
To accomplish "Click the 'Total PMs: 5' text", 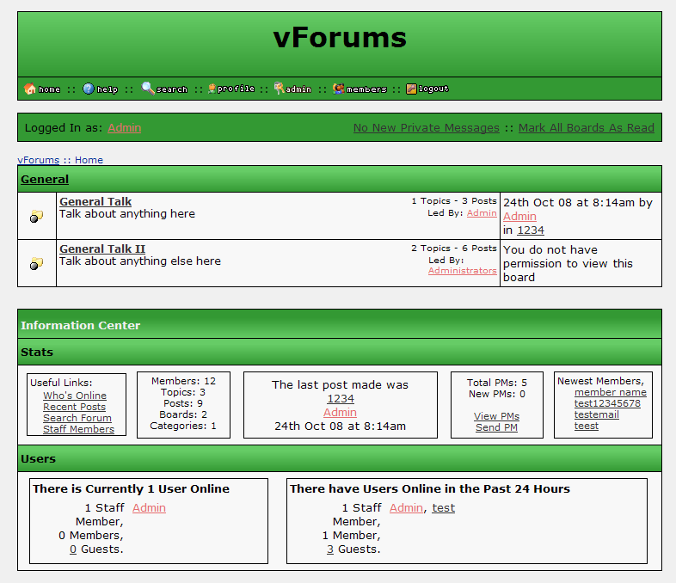I will pos(496,383).
